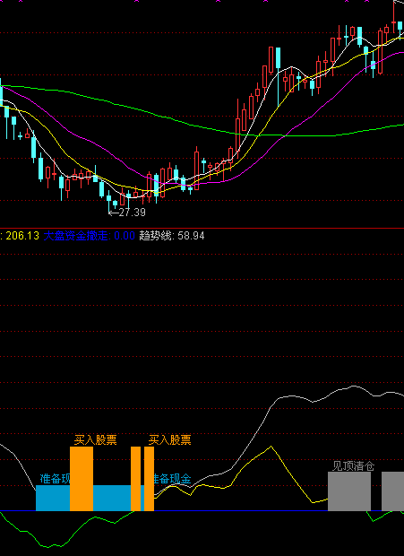Select the wide orange buy-signal bar
This screenshot has height=556, width=404.
coord(82,479)
